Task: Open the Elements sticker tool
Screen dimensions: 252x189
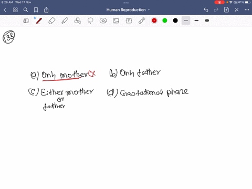Action: click(103, 21)
